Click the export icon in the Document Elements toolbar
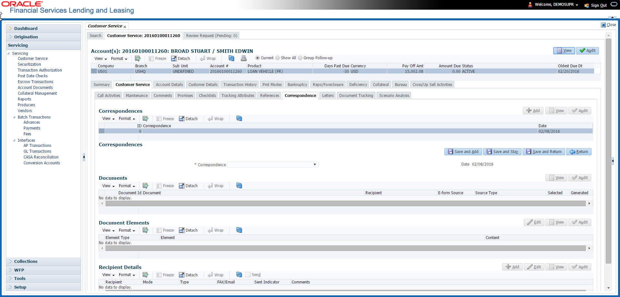The height and width of the screenshot is (297, 620). click(x=146, y=230)
